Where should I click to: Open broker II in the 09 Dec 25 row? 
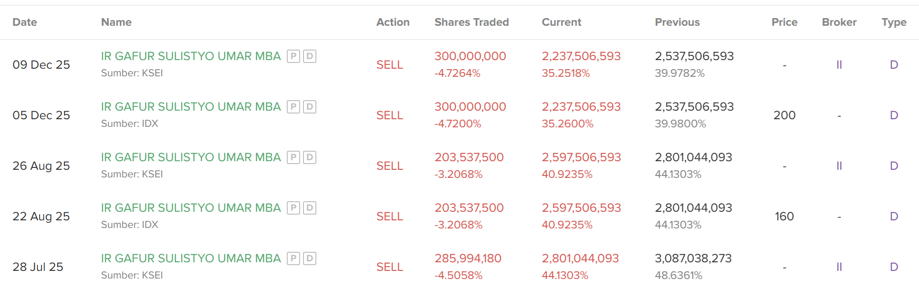coord(839,65)
